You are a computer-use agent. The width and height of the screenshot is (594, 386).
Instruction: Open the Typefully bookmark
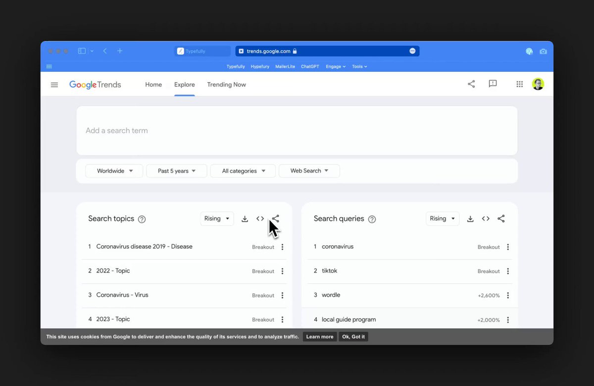236,66
